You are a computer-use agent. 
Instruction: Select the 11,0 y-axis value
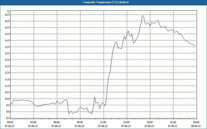tap(7, 86)
